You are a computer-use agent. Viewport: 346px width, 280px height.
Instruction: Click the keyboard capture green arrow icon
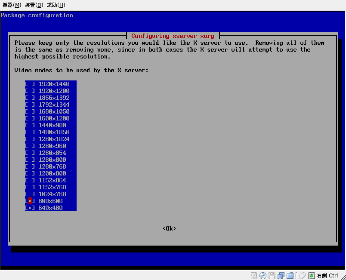tap(311, 276)
